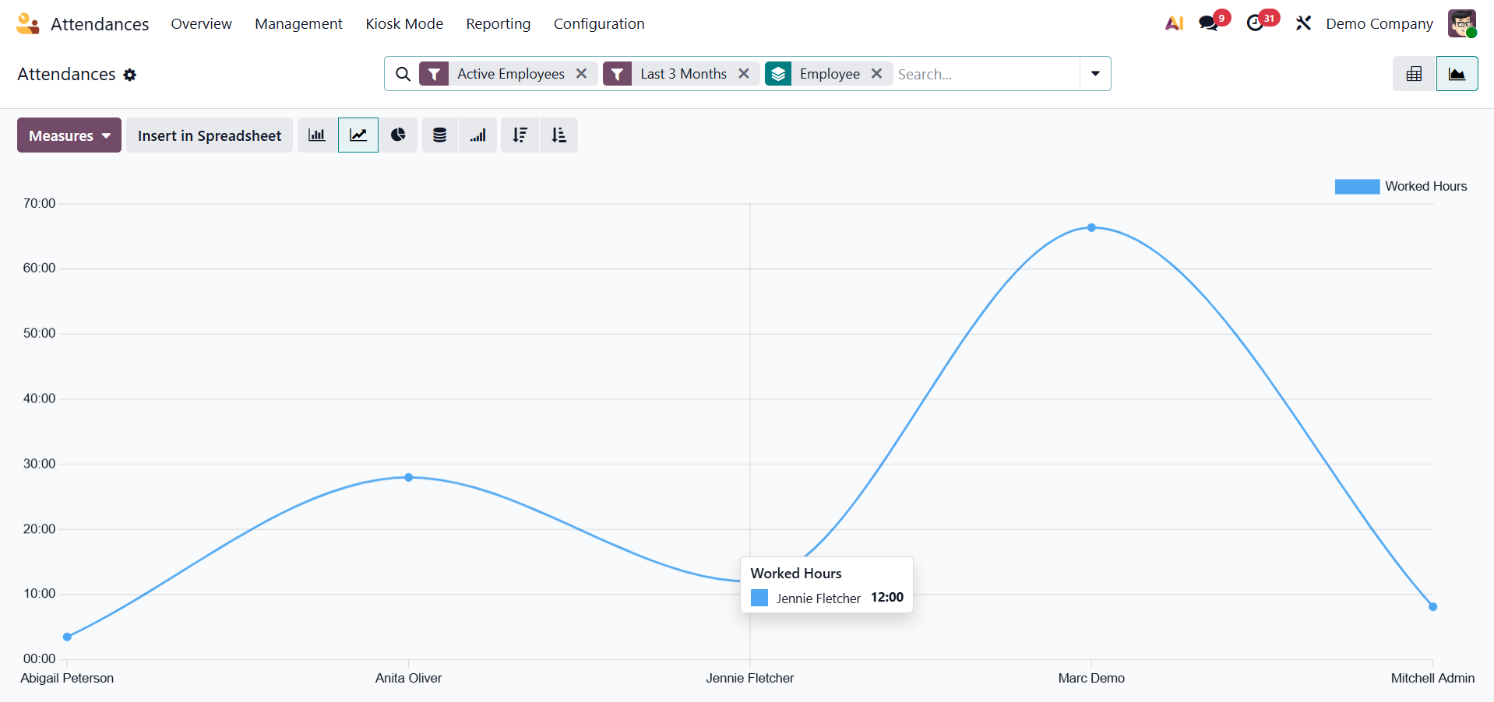1494x702 pixels.
Task: Switch to pivot table view
Action: [x=1414, y=74]
